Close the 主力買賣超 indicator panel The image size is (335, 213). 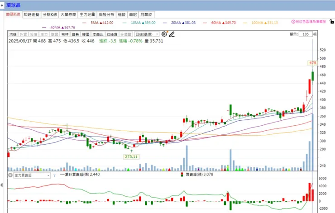(10, 175)
